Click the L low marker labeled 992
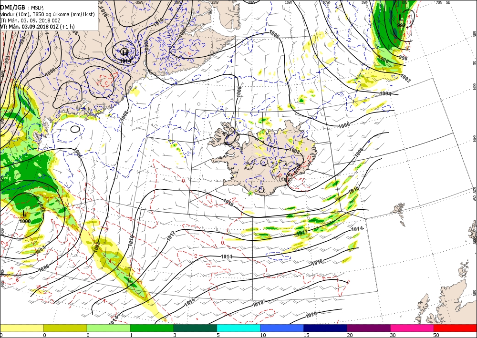The image size is (477, 338). click(401, 18)
